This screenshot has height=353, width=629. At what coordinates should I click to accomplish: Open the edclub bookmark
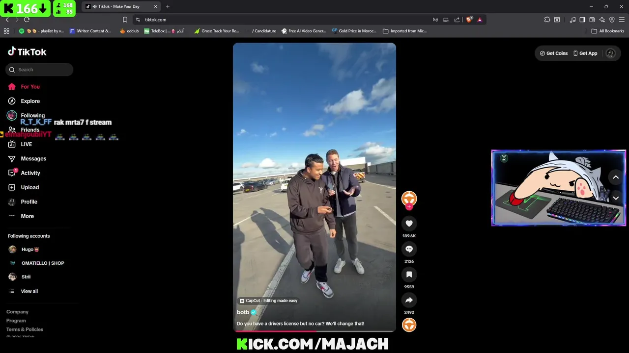click(x=129, y=31)
